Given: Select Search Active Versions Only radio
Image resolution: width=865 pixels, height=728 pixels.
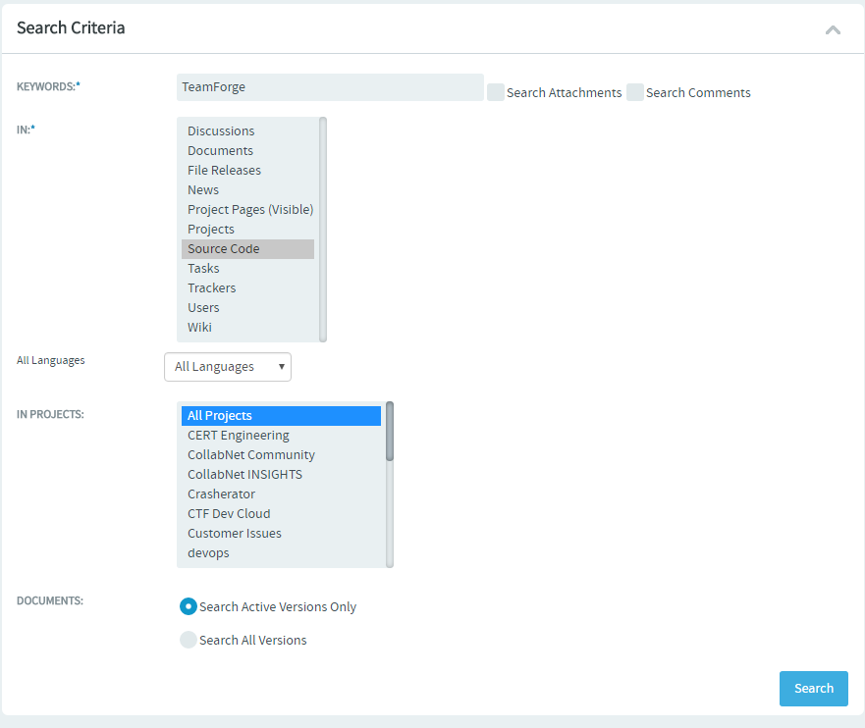Looking at the screenshot, I should [x=189, y=606].
